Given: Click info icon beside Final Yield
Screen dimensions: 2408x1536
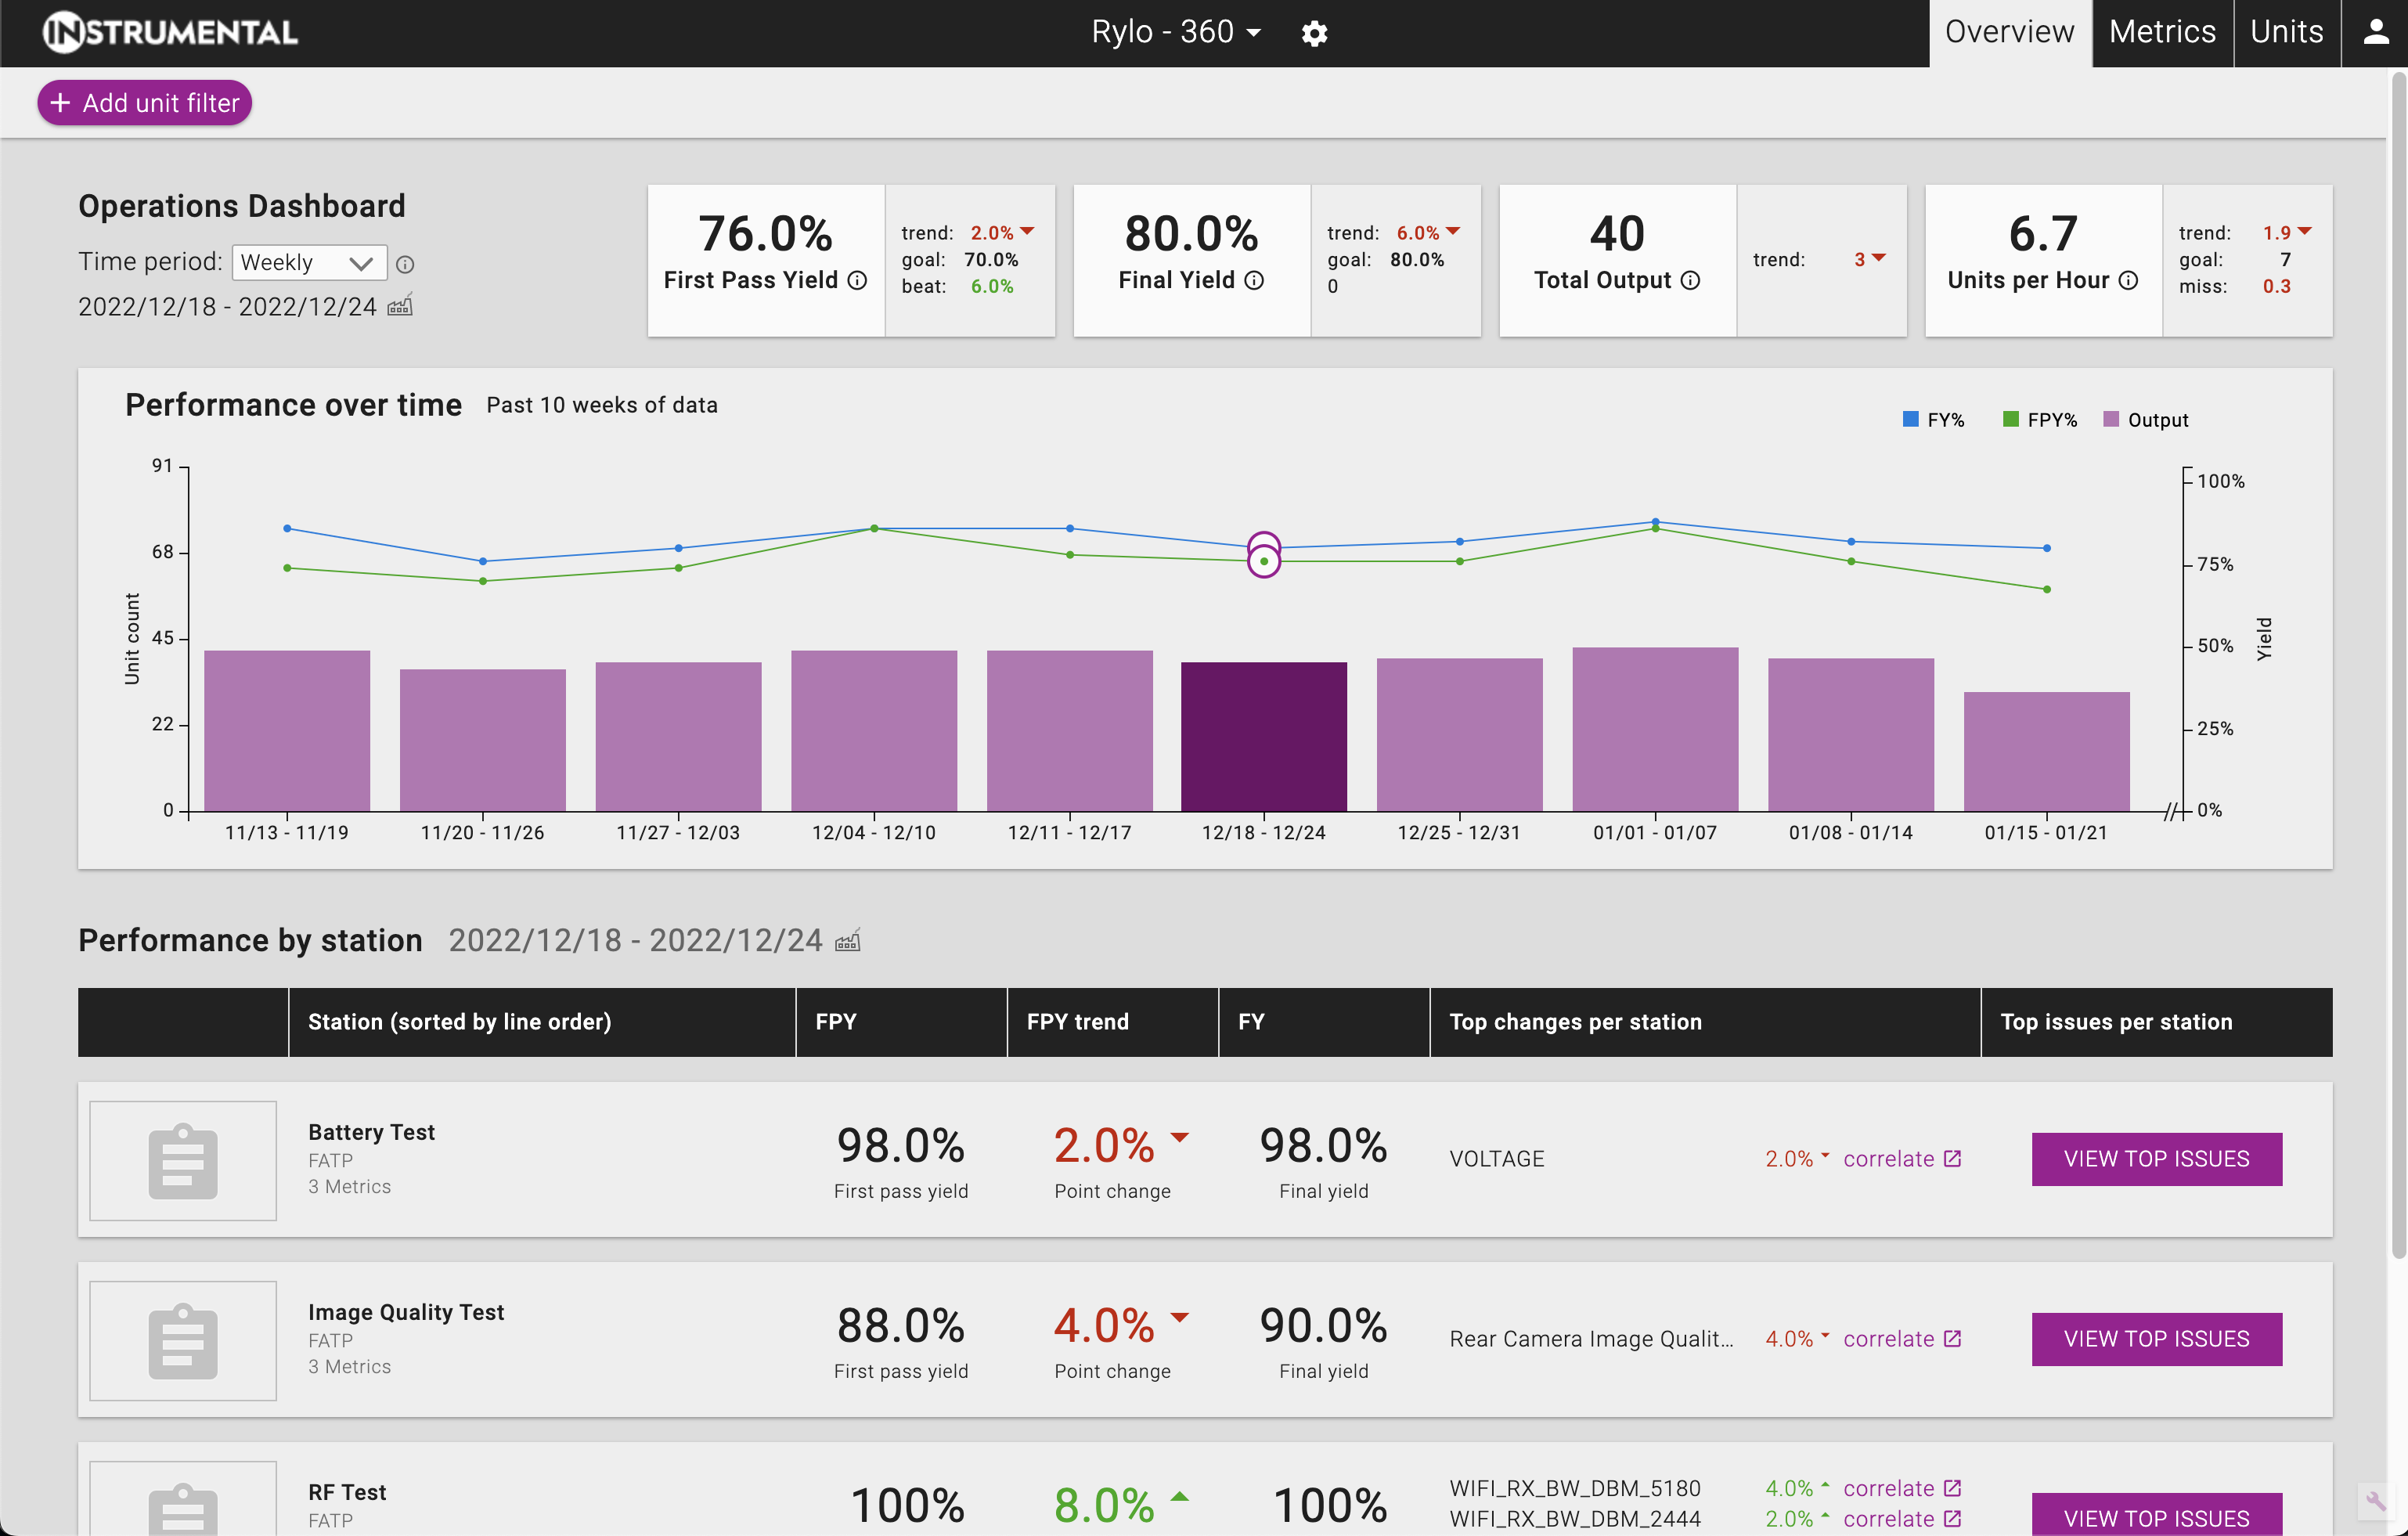Looking at the screenshot, I should 1254,280.
